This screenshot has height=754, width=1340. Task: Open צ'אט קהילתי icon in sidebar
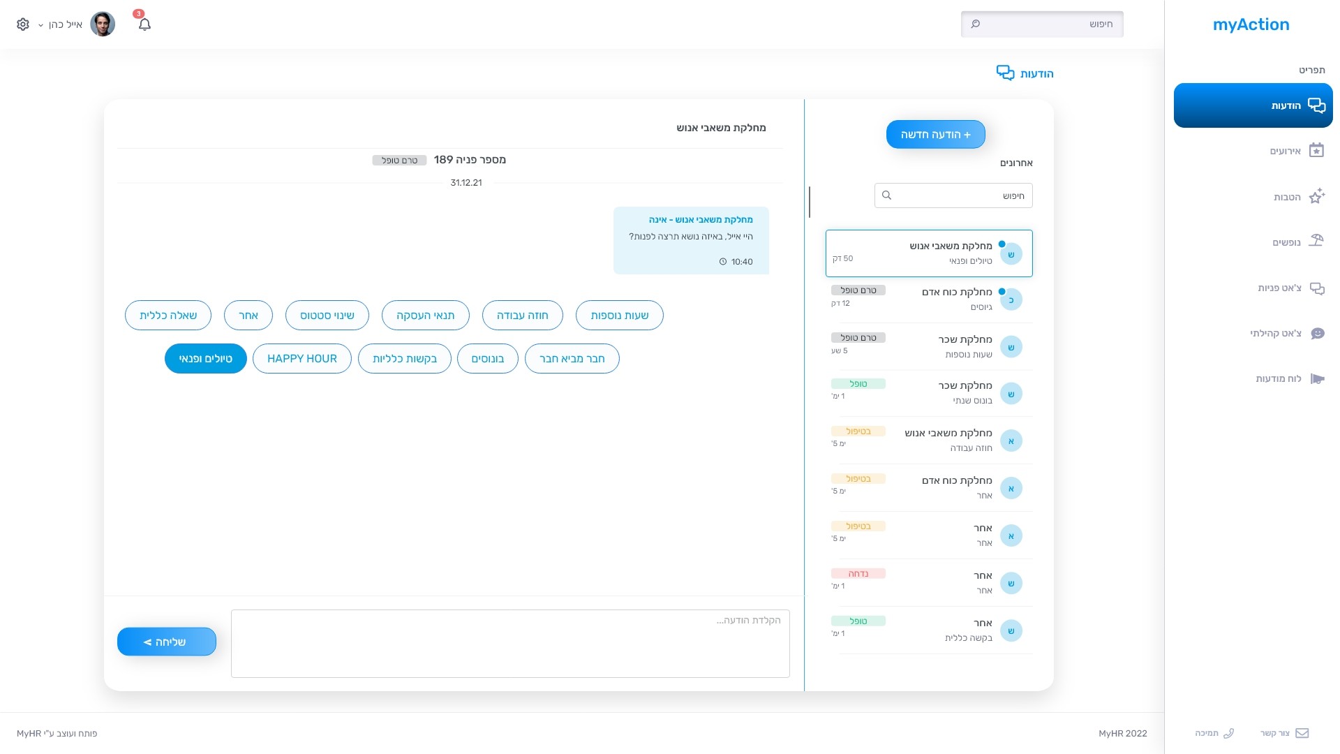click(1316, 334)
